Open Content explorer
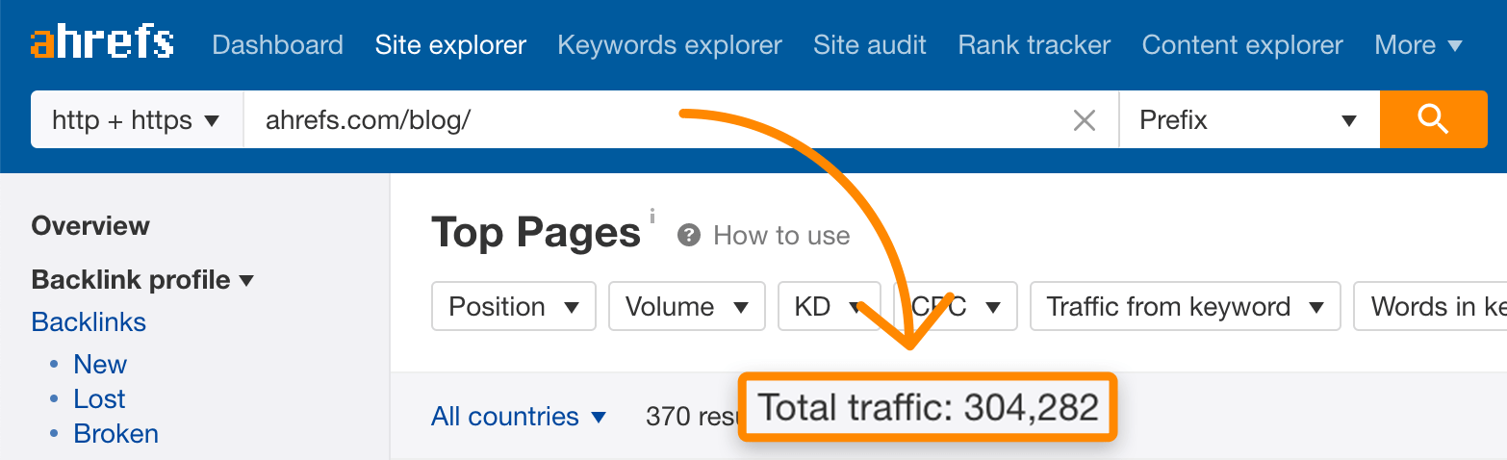 click(x=1242, y=45)
